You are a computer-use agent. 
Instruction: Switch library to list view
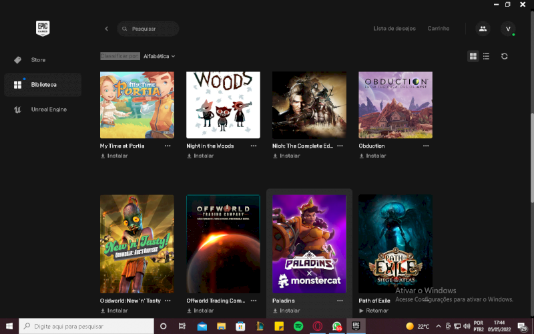coord(486,56)
